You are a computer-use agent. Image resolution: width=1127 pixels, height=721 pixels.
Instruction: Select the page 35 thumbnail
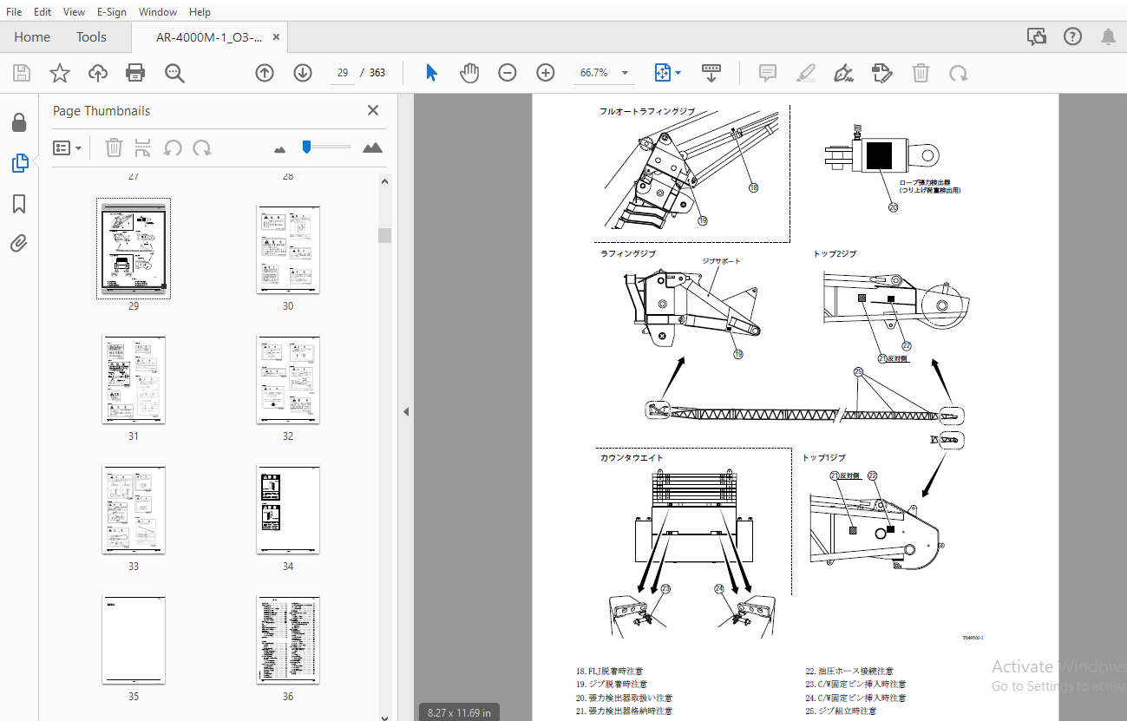(134, 639)
